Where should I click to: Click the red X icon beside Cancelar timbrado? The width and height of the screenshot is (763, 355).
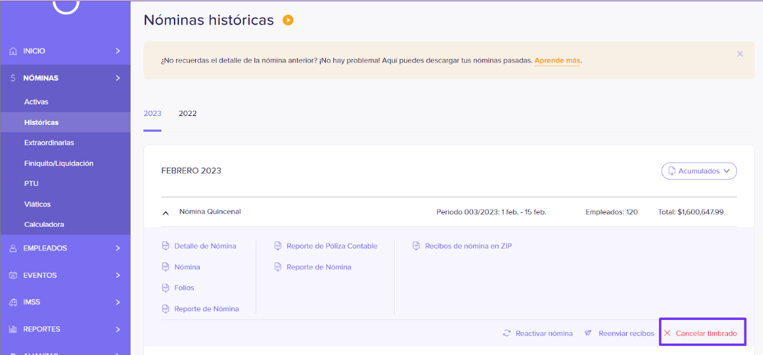click(667, 333)
